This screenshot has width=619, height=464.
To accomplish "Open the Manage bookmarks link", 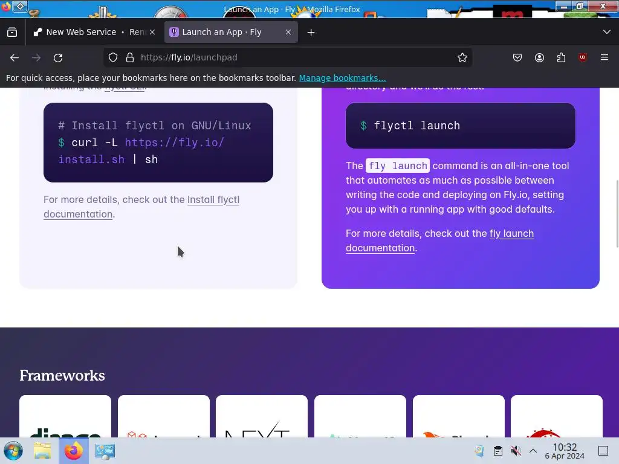I will (x=342, y=78).
